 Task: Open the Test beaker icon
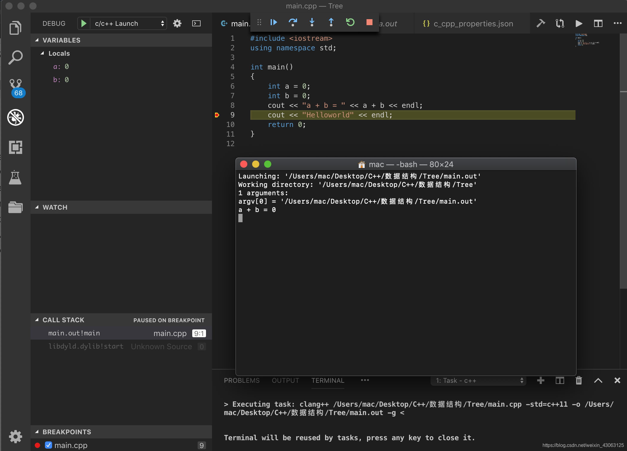click(x=15, y=177)
